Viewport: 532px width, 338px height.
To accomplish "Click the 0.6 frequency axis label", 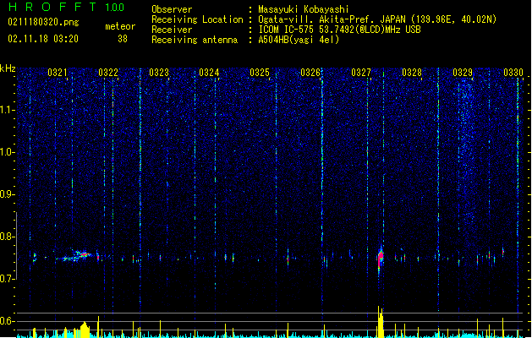I will pyautogui.click(x=8, y=321).
